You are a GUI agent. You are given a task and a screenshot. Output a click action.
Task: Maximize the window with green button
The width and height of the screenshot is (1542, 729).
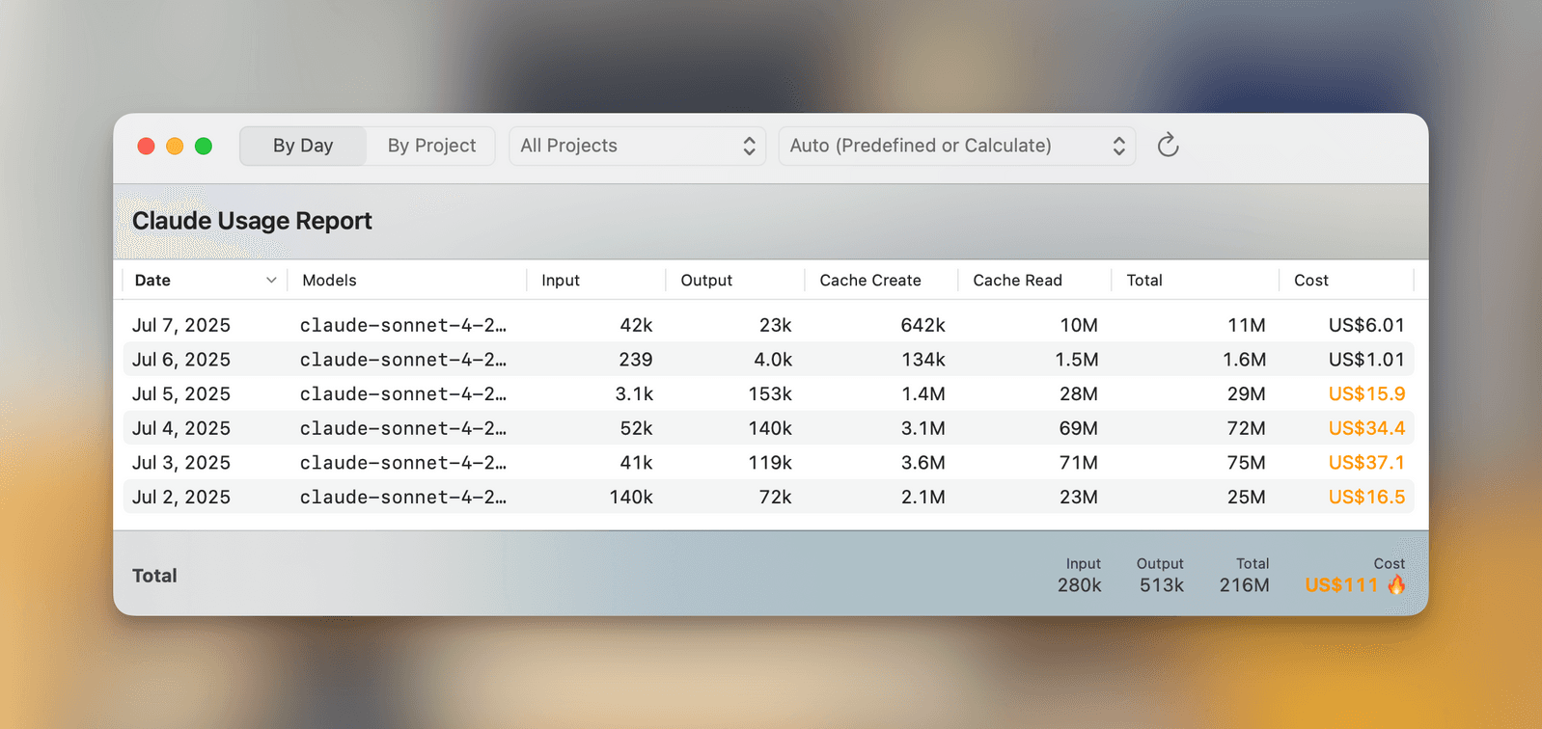204,146
